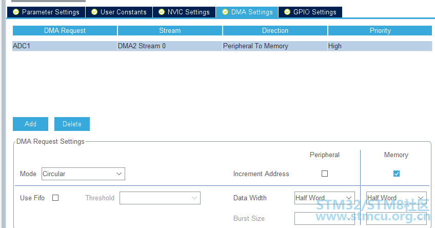Select the ADC1 DMA request row
Image resolution: width=435 pixels, height=228 pixels.
(x=222, y=46)
